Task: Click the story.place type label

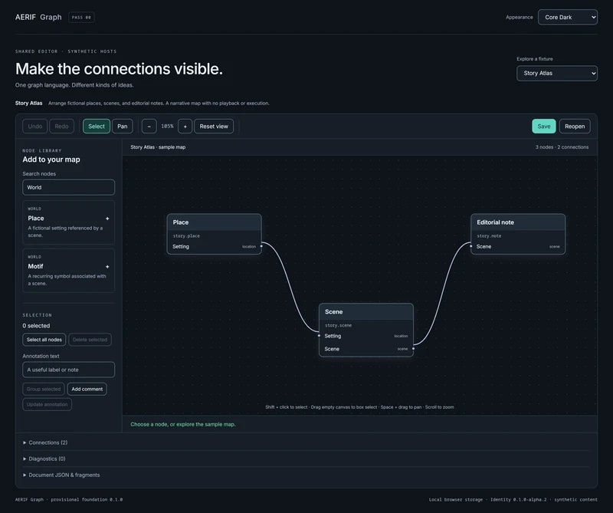Action: pyautogui.click(x=186, y=236)
